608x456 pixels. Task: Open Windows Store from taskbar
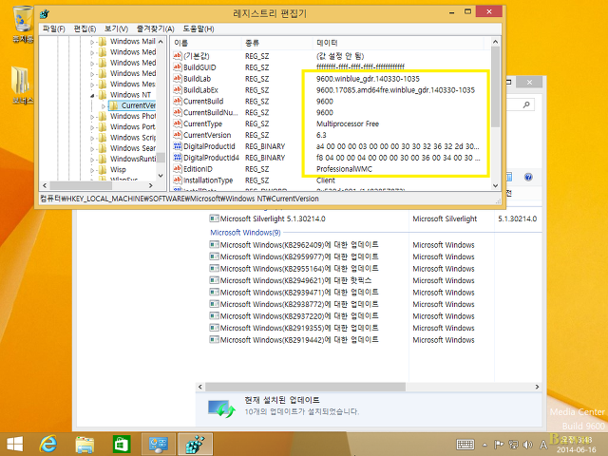[122, 444]
